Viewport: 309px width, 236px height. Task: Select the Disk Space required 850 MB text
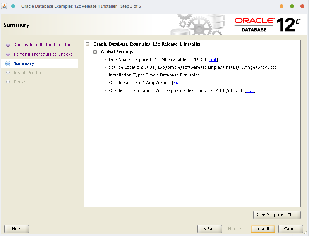pyautogui.click(x=157, y=59)
